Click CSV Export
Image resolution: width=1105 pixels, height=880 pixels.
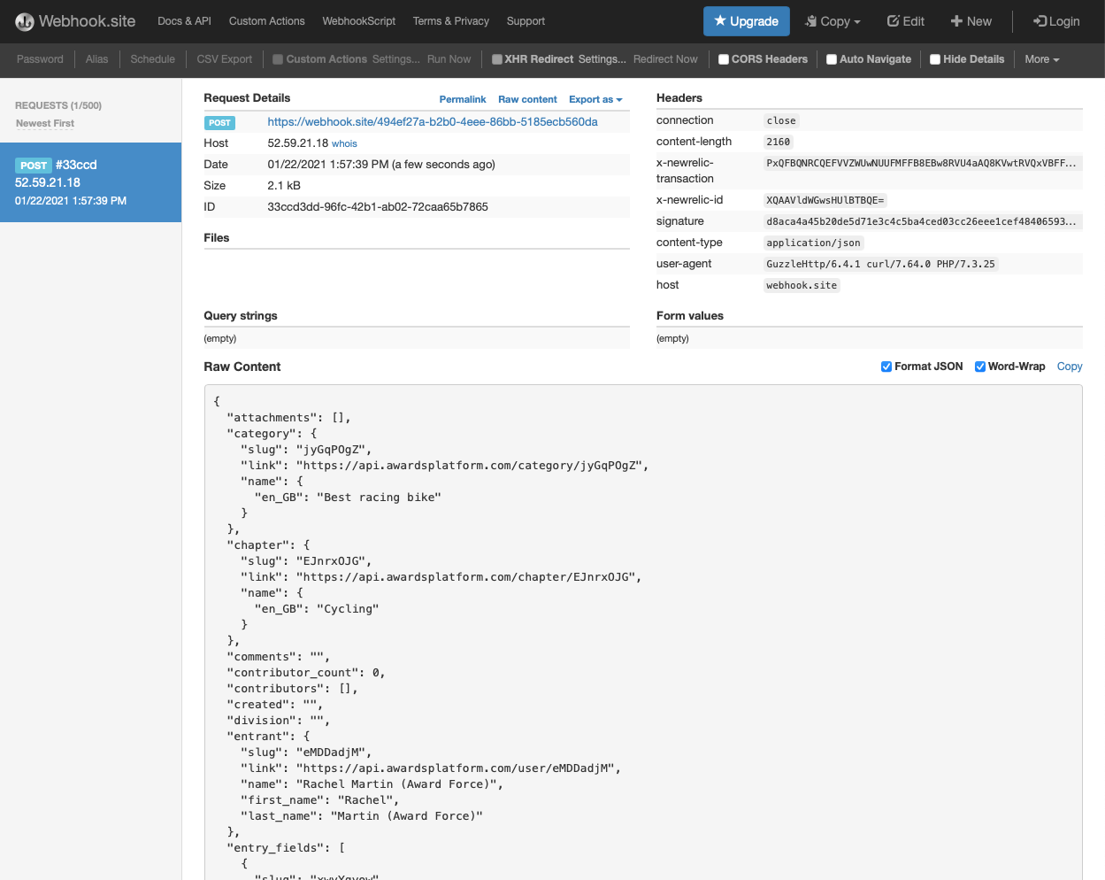[x=224, y=59]
